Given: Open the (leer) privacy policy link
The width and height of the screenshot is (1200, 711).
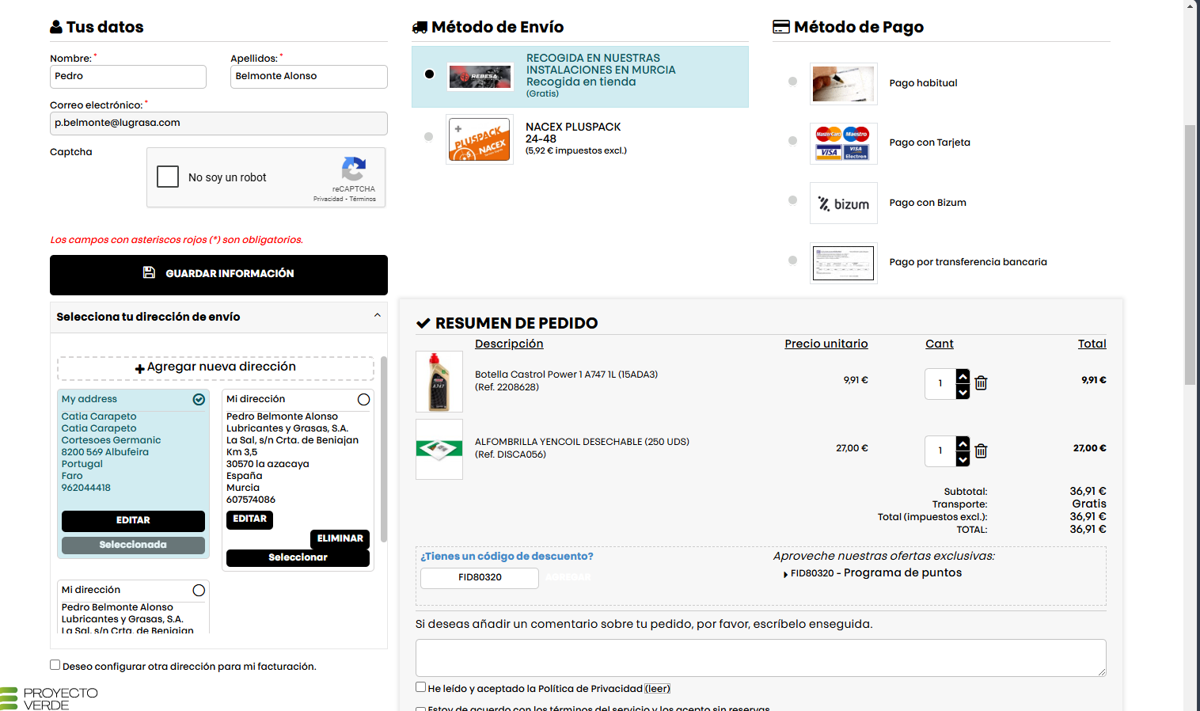Looking at the screenshot, I should [x=657, y=689].
